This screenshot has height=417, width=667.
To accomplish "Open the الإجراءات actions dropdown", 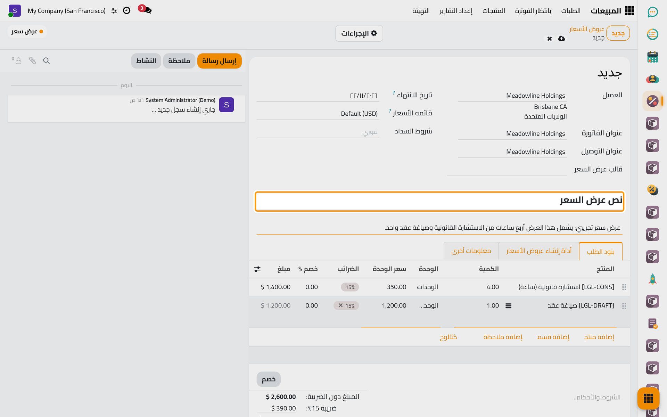I will [x=359, y=33].
